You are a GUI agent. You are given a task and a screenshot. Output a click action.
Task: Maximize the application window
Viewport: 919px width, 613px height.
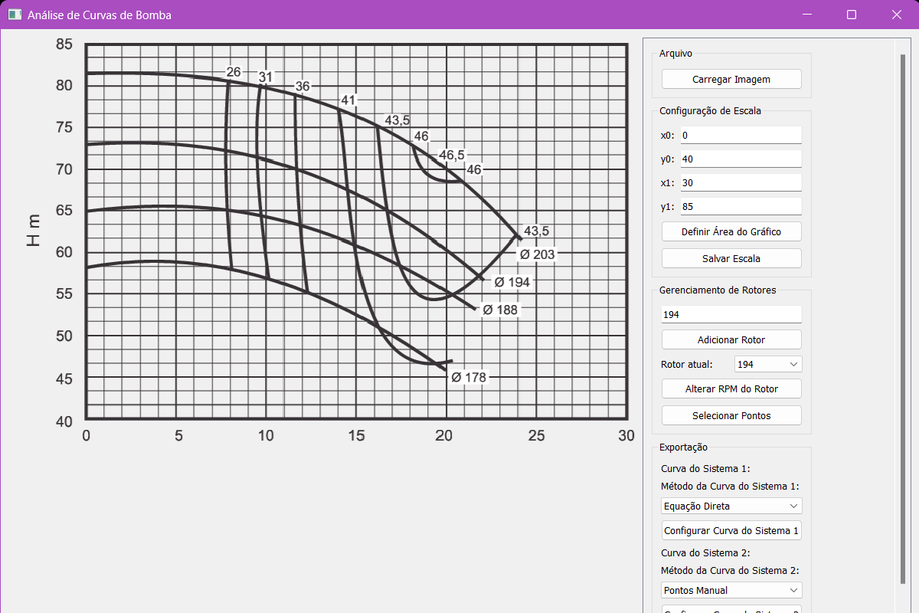tap(852, 15)
